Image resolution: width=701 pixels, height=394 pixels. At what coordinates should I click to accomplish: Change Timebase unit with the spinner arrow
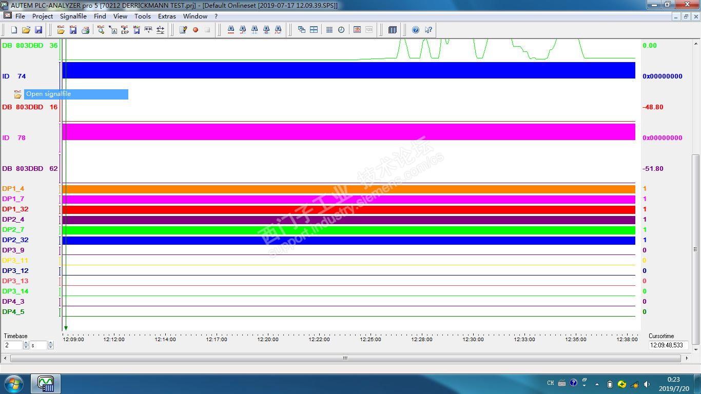[x=50, y=343]
